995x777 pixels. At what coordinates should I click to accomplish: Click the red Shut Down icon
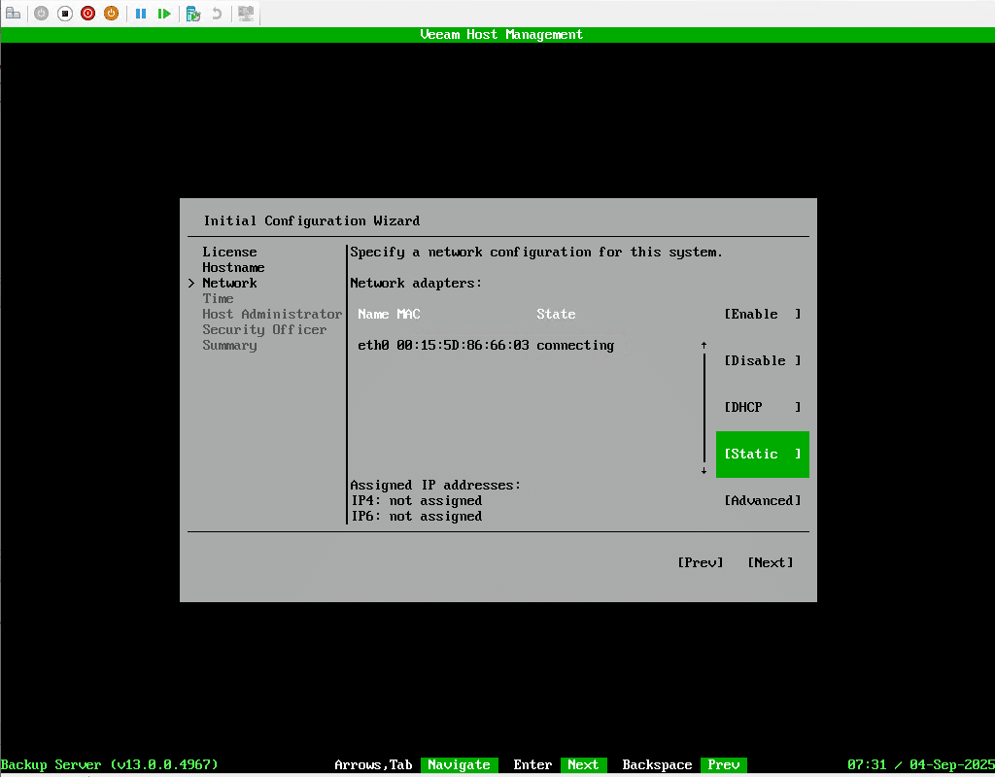pos(88,14)
